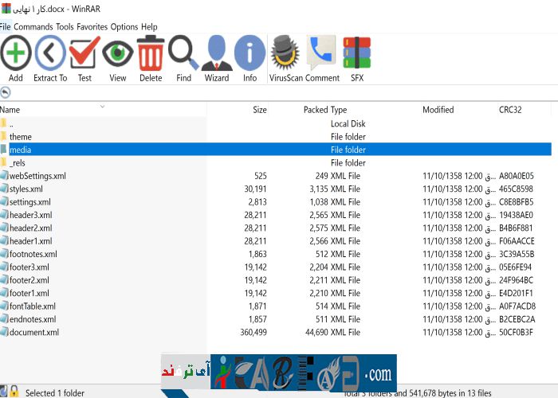The height and width of the screenshot is (398, 558).
Task: Sort by the Modified column header
Action: (x=438, y=110)
